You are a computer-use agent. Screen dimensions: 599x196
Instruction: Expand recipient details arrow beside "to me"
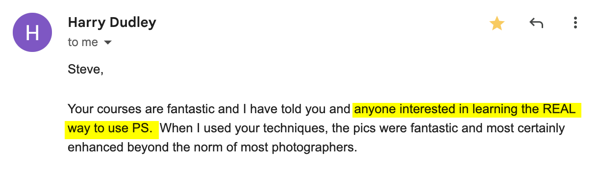(108, 43)
